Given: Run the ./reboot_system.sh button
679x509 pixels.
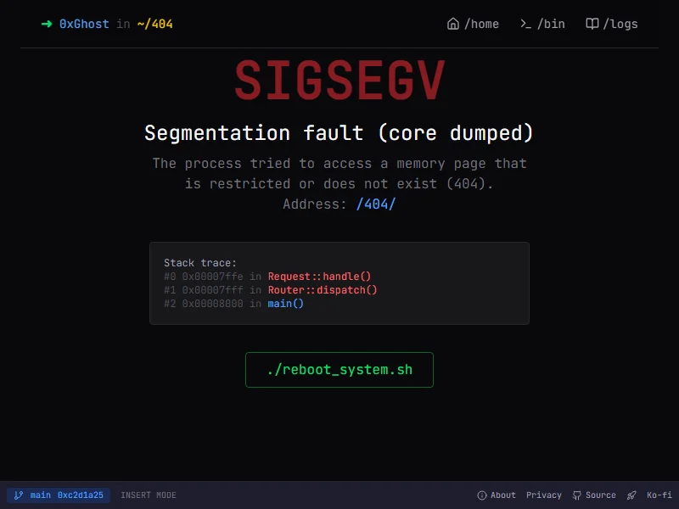Looking at the screenshot, I should [339, 370].
